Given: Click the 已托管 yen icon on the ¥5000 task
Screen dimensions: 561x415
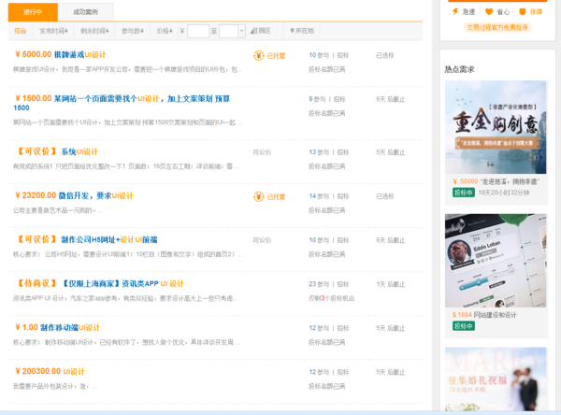Looking at the screenshot, I should click(x=259, y=55).
